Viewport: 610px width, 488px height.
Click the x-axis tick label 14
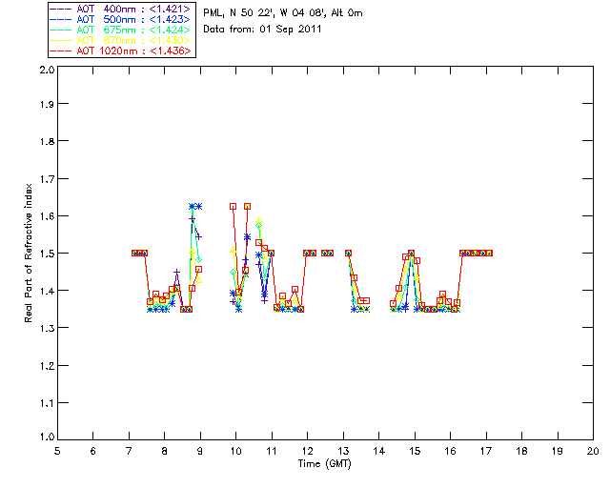379,451
